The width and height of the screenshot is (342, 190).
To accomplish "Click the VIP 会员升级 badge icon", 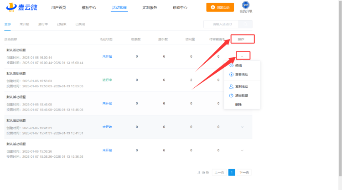I will [246, 5].
